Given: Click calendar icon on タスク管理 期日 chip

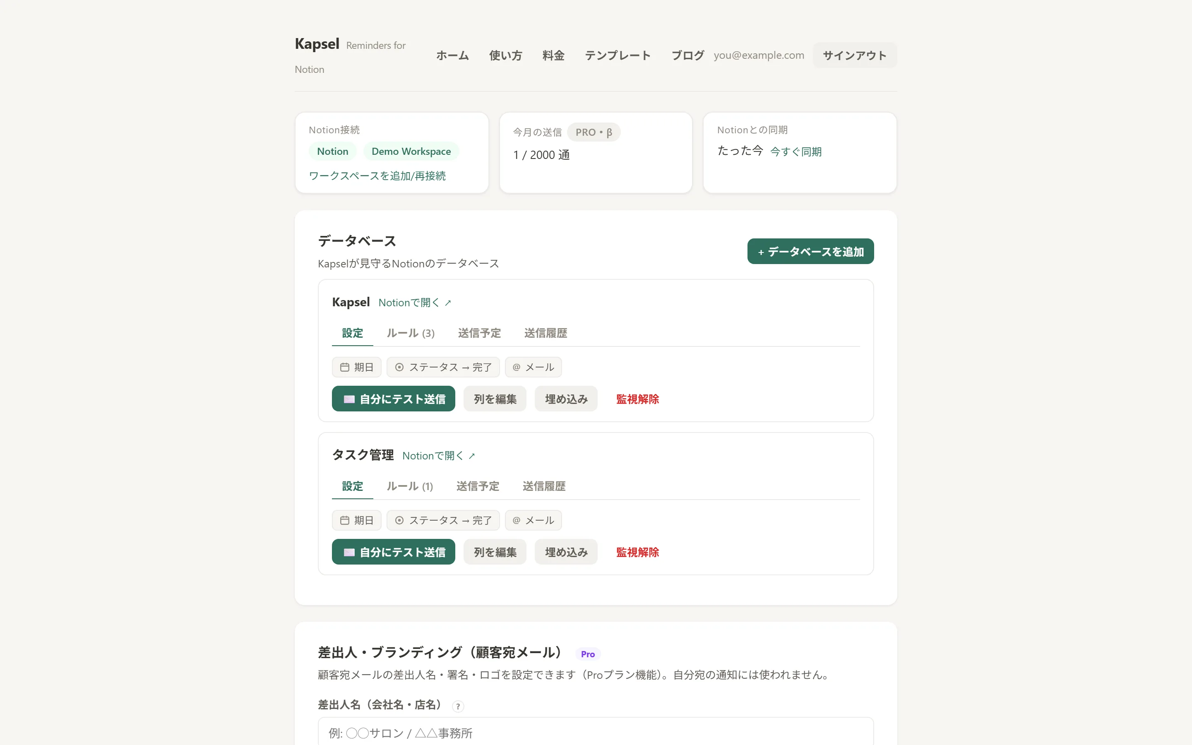Looking at the screenshot, I should tap(345, 520).
